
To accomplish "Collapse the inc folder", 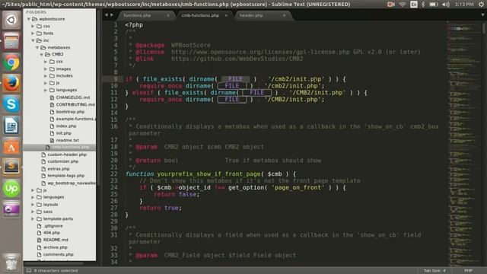I will point(33,40).
